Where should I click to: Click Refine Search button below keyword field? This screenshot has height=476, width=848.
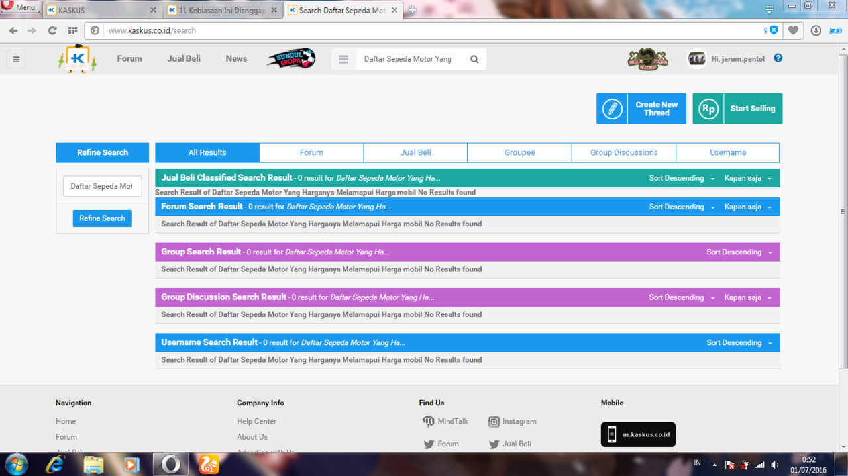[102, 218]
